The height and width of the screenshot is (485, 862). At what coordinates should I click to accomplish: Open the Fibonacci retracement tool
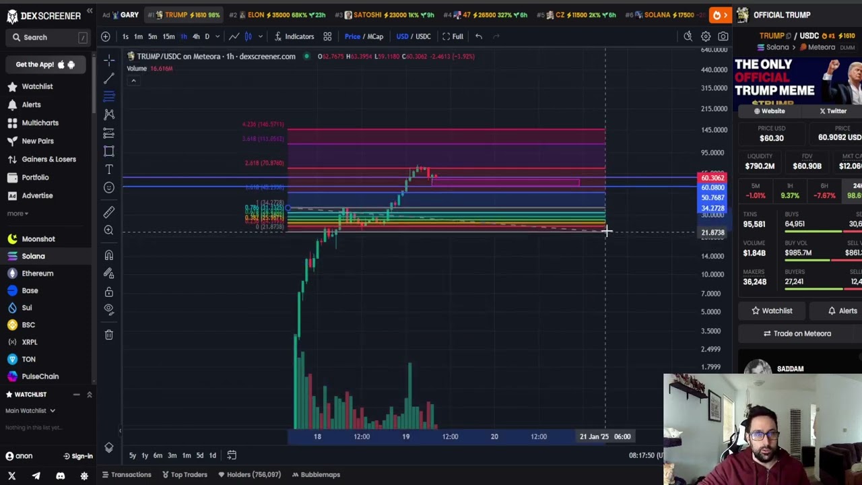(108, 96)
